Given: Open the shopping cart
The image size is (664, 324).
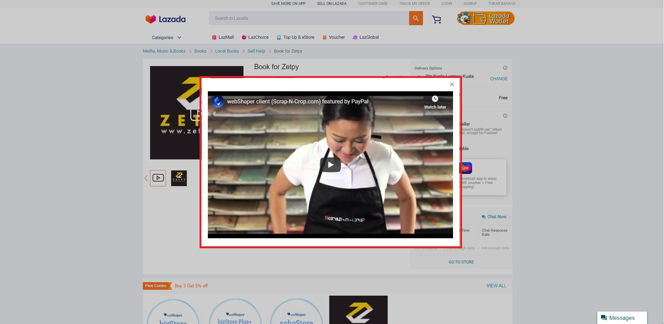Looking at the screenshot, I should [436, 19].
